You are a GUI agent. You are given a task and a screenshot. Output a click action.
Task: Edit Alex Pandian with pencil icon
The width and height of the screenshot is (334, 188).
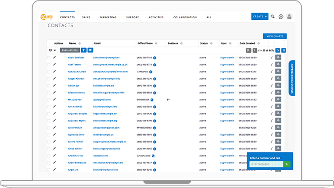point(54,127)
